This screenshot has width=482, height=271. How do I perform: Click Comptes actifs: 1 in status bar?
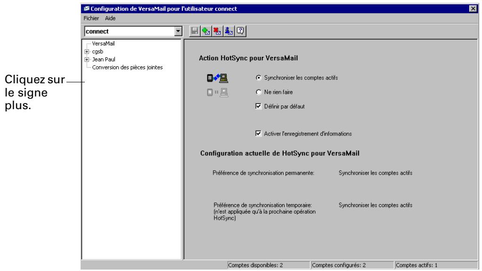pos(436,265)
